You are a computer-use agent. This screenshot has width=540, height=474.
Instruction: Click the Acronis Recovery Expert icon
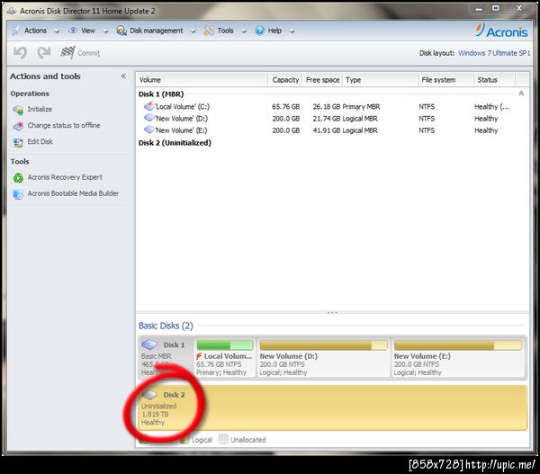pyautogui.click(x=18, y=177)
